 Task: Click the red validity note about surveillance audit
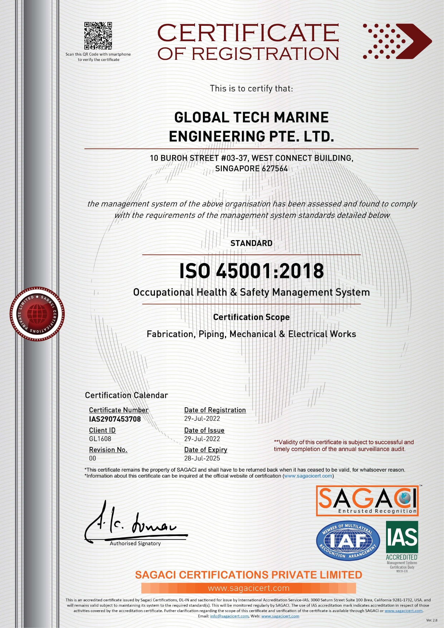(x=344, y=446)
